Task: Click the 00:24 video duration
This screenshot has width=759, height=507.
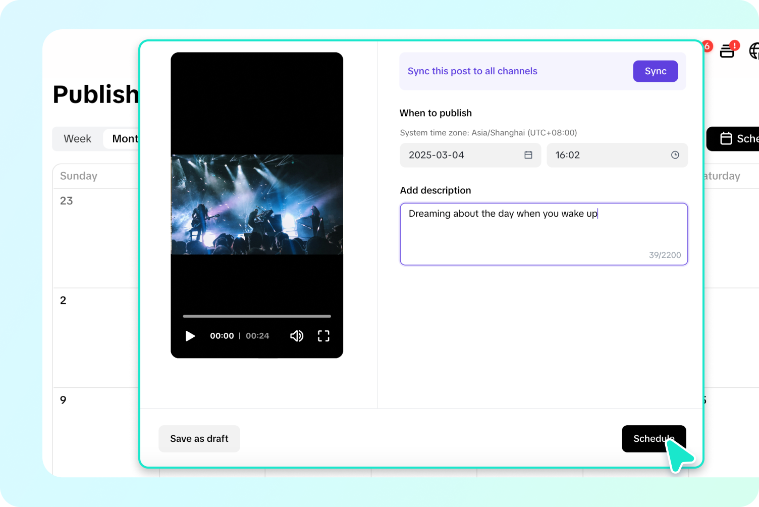Action: click(x=257, y=336)
